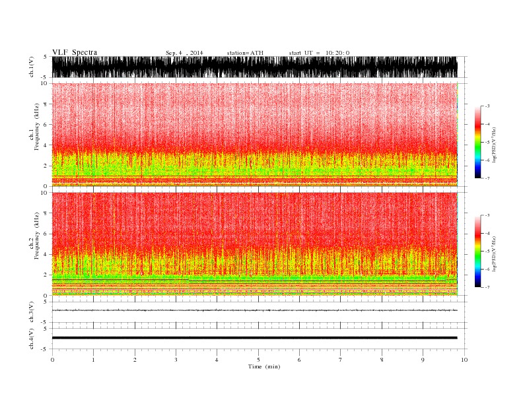Click the ch.3 thin waveform trace
The width and height of the screenshot is (523, 404).
point(254,310)
